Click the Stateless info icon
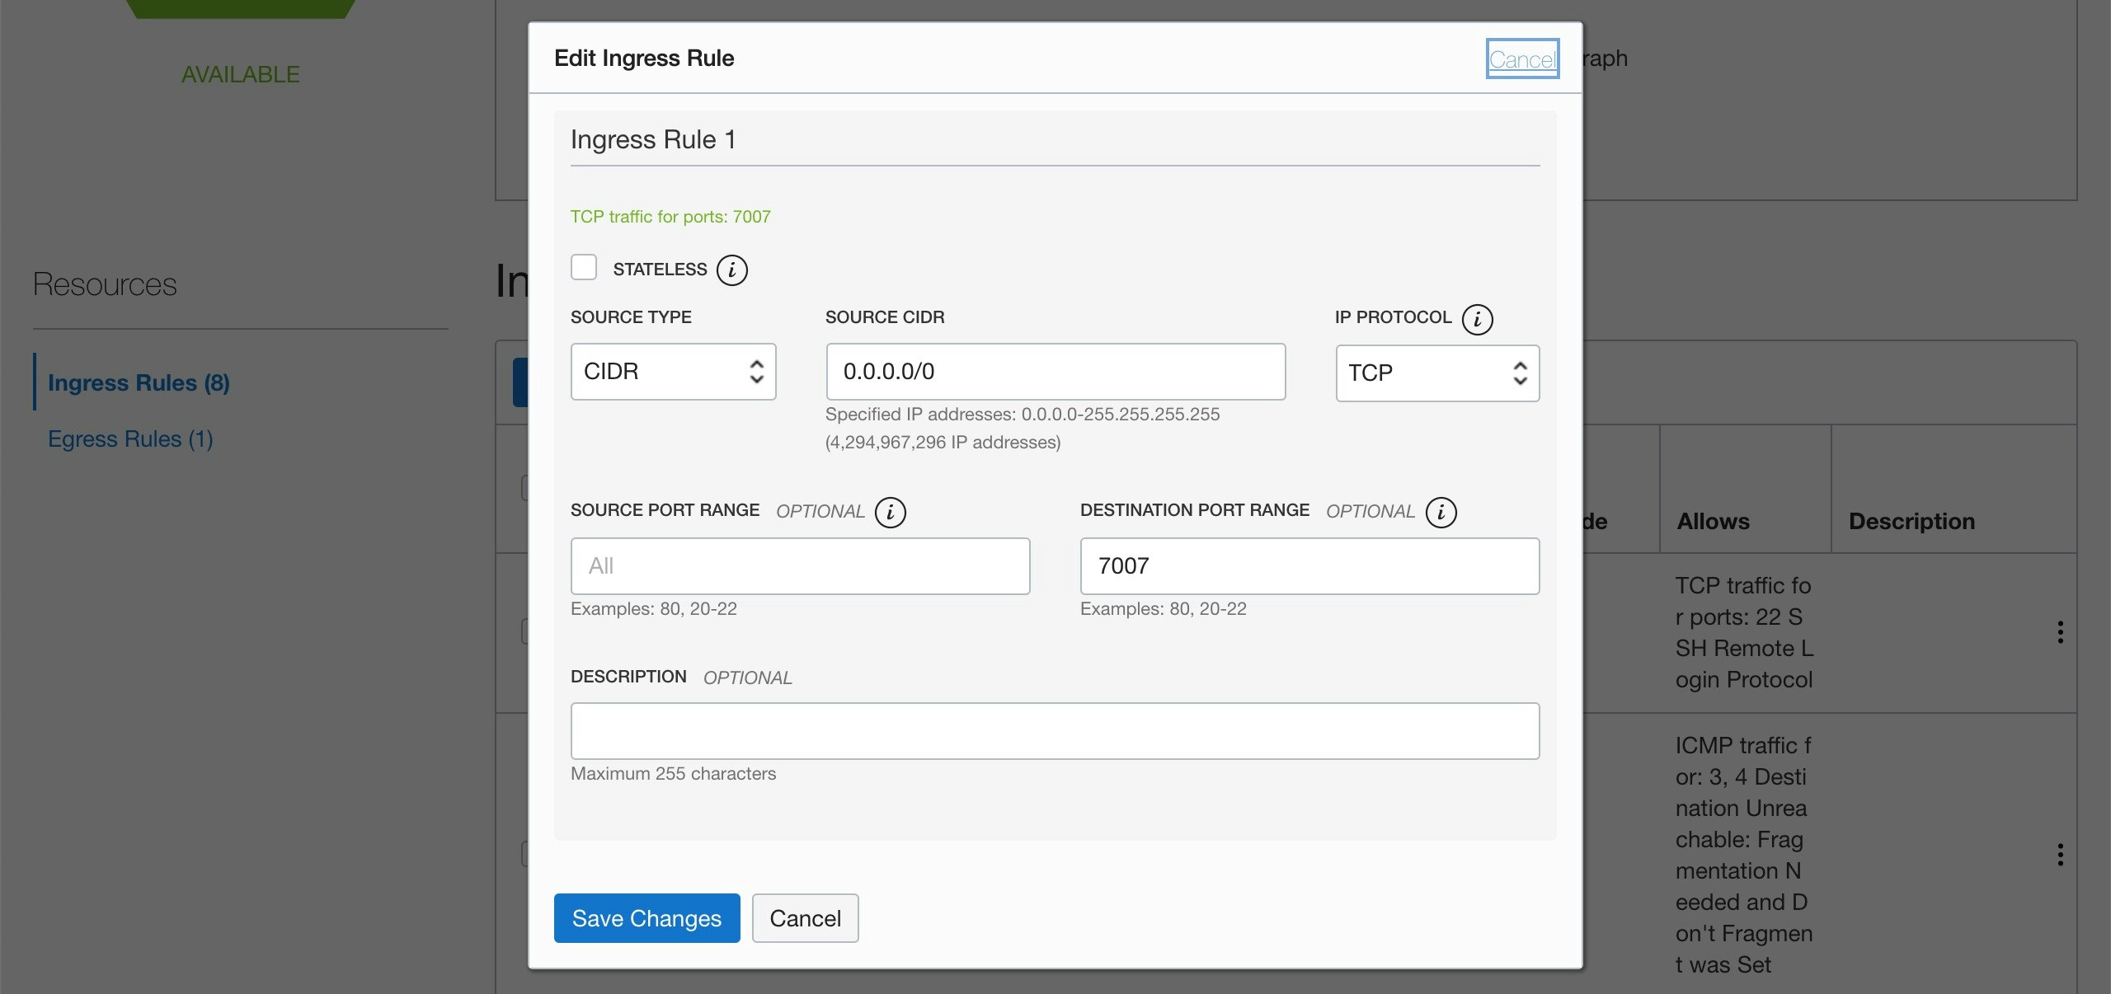 731,270
